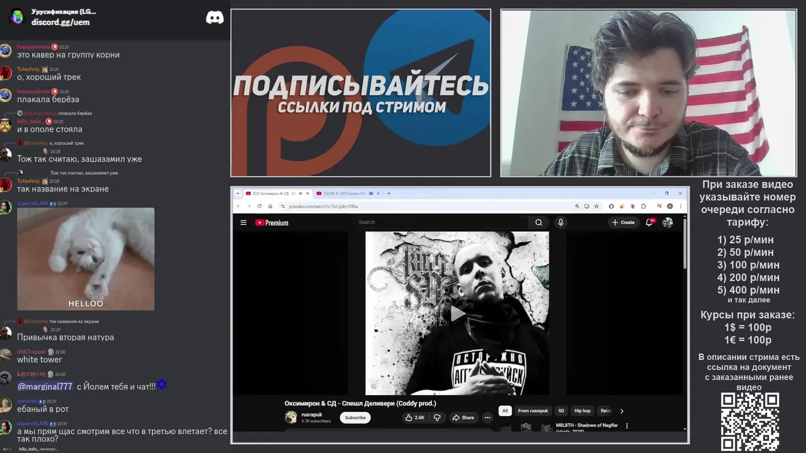Image resolution: width=806 pixels, height=453 pixels.
Task: Open the browser extensions puzzle icon
Action: 644,206
